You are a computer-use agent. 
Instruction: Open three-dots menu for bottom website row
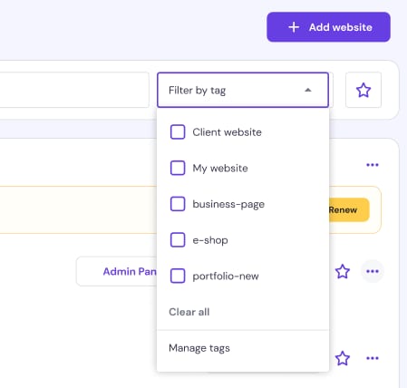(x=373, y=358)
